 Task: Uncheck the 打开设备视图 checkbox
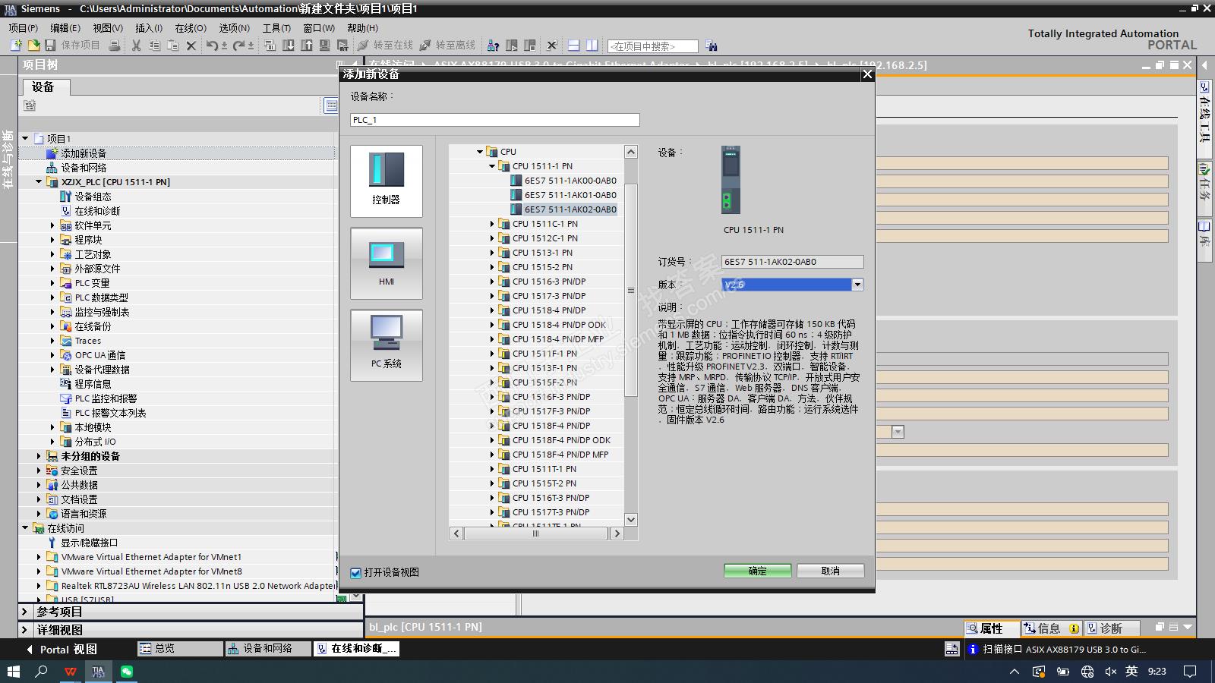(x=355, y=573)
